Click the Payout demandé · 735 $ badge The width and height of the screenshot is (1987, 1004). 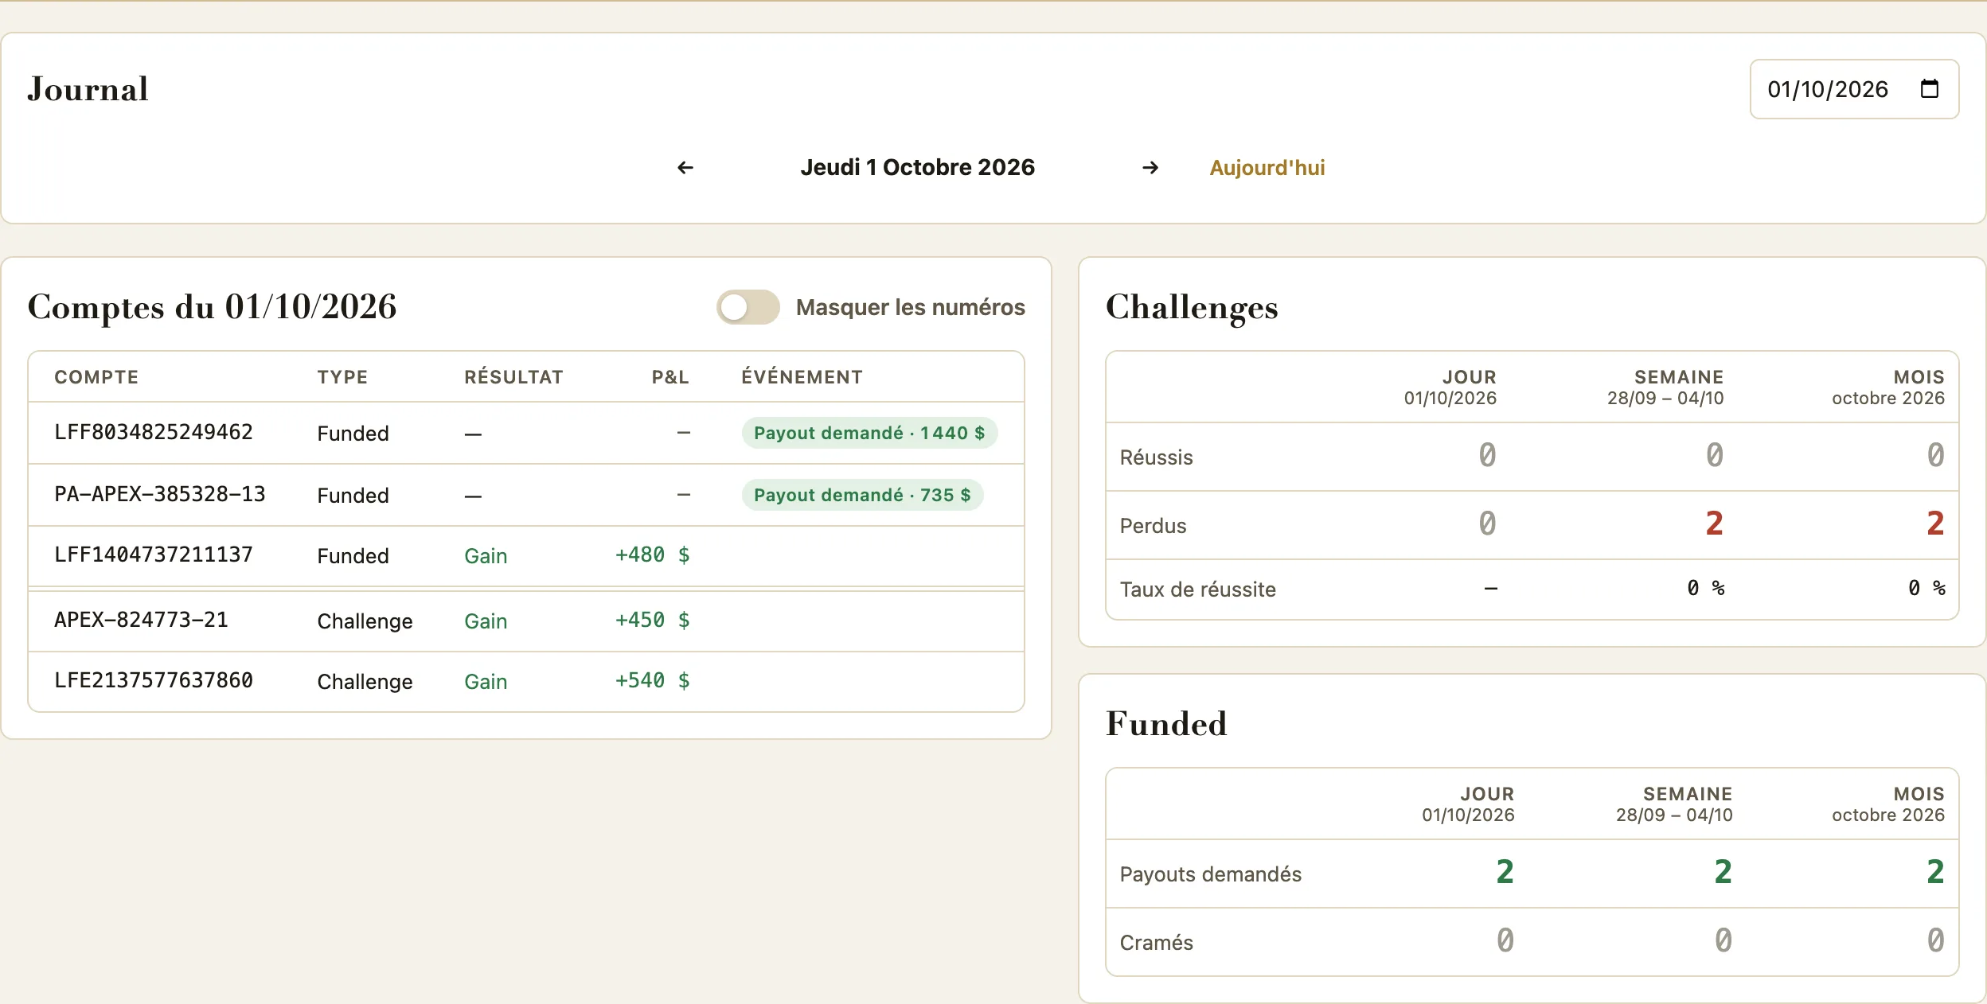pyautogui.click(x=862, y=495)
